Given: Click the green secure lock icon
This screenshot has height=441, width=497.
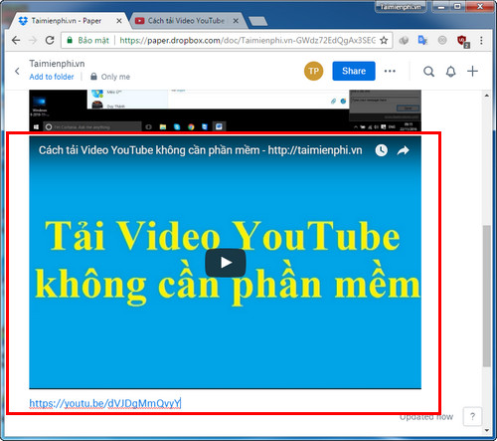Looking at the screenshot, I should pyautogui.click(x=70, y=40).
